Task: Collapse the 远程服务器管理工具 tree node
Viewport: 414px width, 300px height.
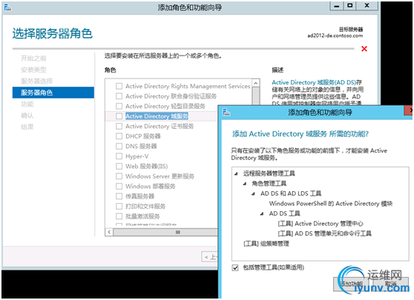Action: 237,173
